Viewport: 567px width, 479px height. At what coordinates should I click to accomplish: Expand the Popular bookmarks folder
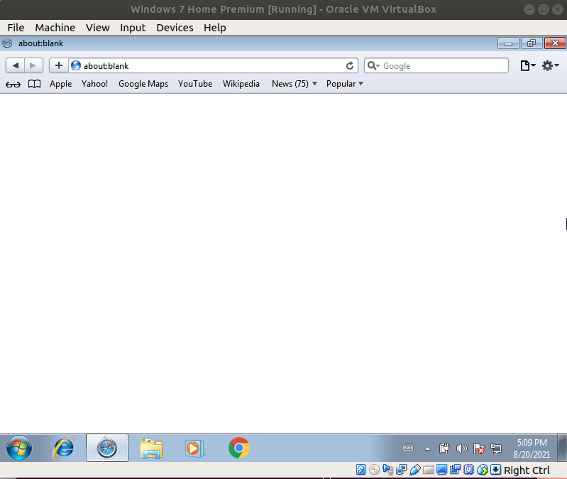[x=344, y=84]
